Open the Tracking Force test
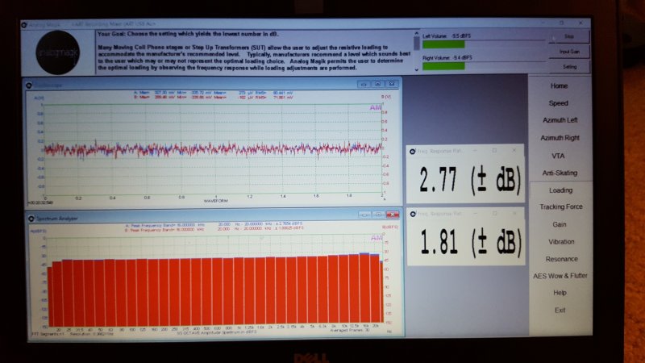 point(561,207)
